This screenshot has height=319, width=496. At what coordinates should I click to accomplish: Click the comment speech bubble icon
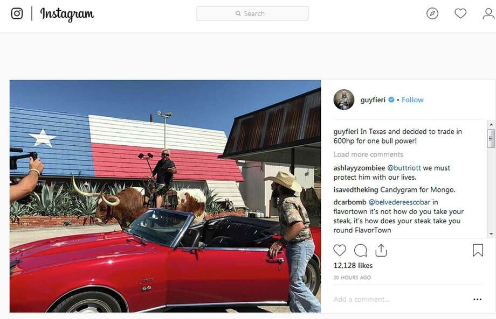coord(360,250)
